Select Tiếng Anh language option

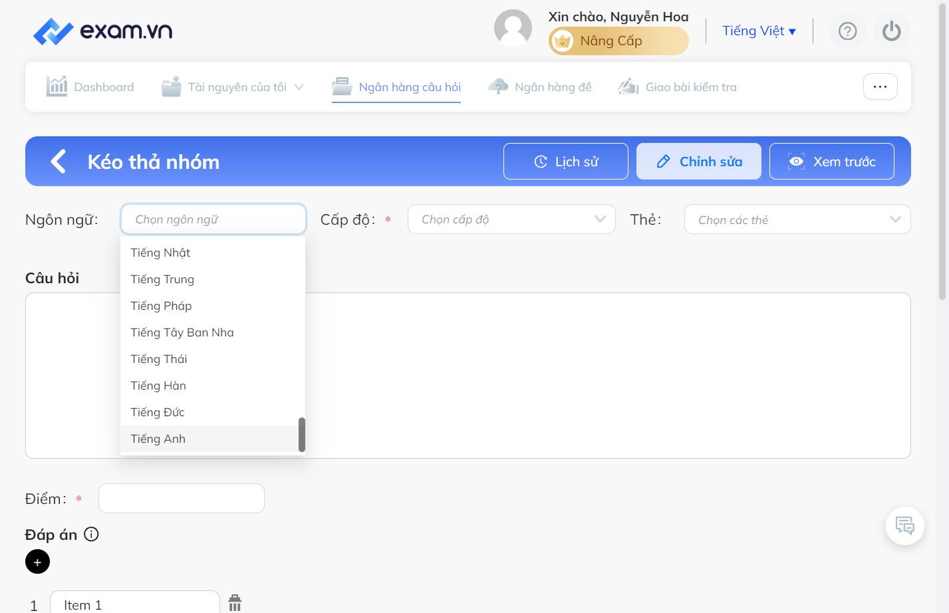click(213, 439)
